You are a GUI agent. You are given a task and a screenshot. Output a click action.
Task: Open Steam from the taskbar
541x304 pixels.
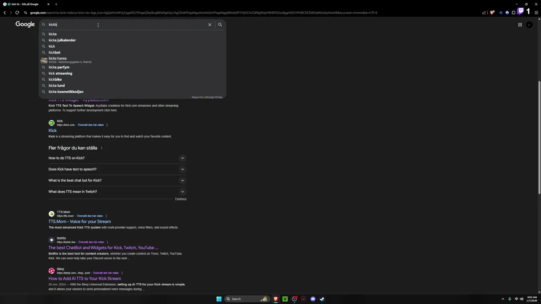(x=322, y=299)
